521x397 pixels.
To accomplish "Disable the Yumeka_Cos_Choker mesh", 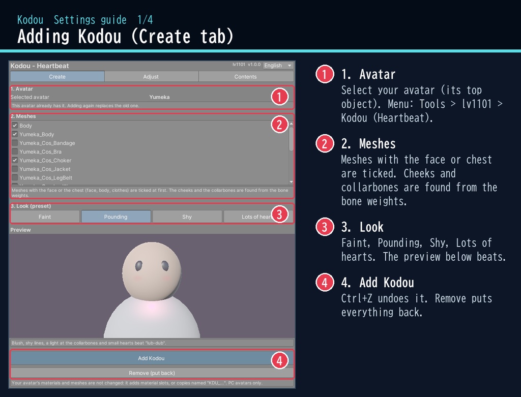I will [x=15, y=160].
